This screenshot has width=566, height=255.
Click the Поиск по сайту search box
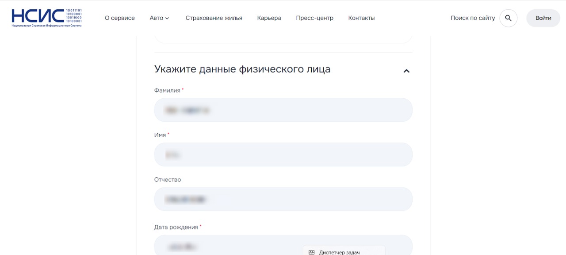point(473,18)
